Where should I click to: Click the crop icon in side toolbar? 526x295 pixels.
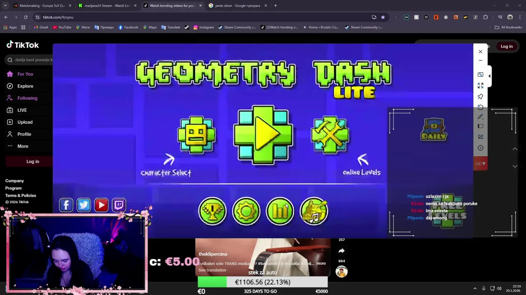tap(480, 137)
